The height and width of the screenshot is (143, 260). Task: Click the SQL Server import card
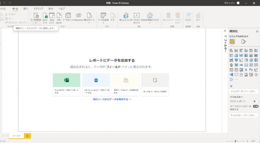point(96,85)
